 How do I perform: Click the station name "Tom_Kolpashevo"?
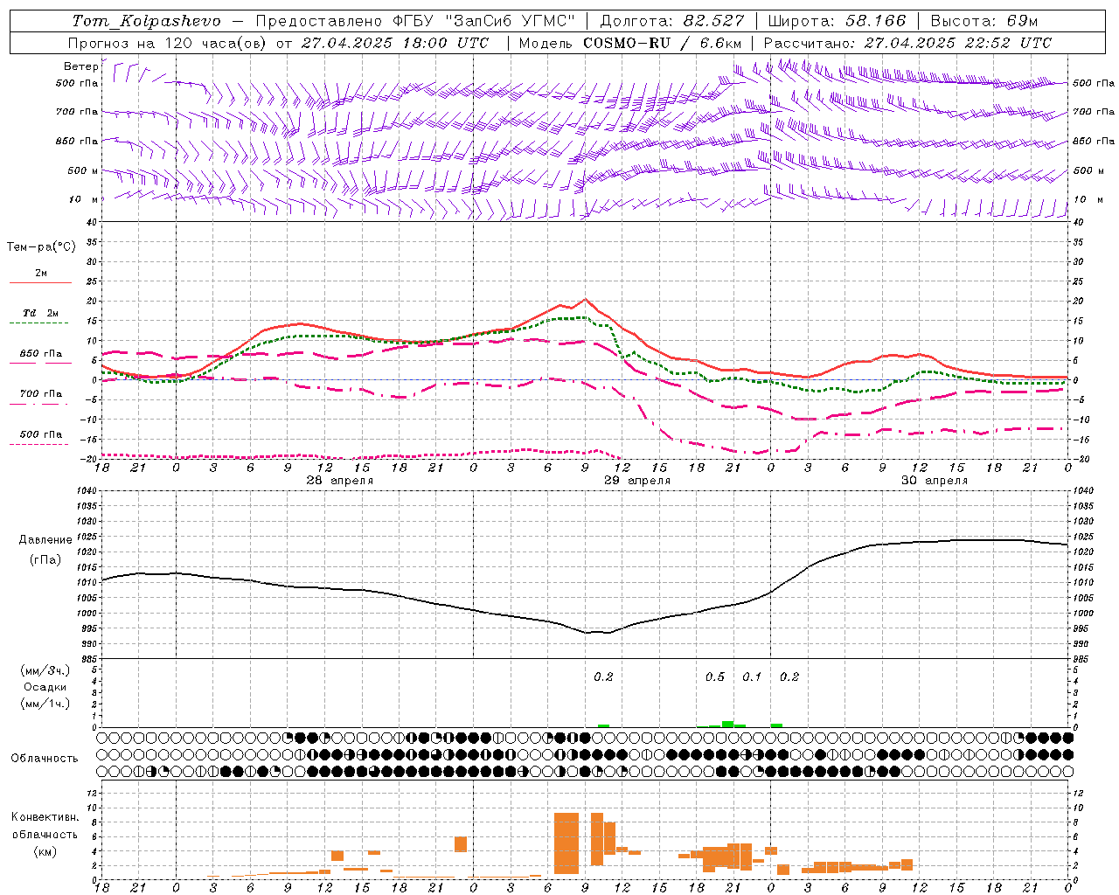(x=146, y=21)
